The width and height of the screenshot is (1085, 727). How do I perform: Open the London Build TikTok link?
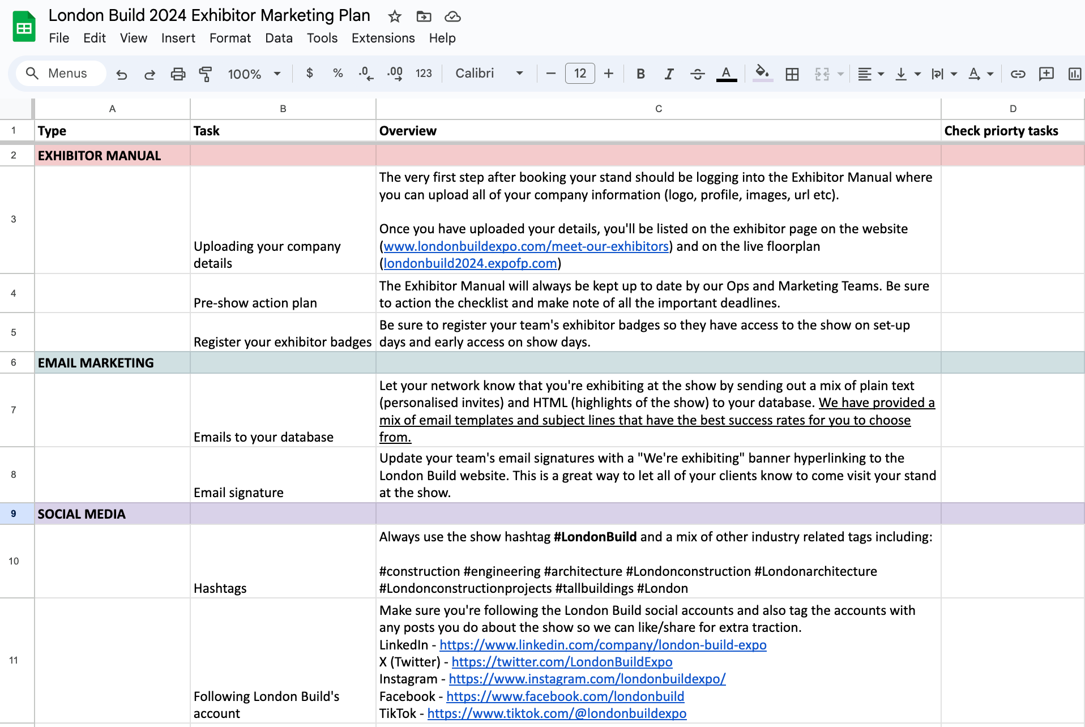pos(557,713)
